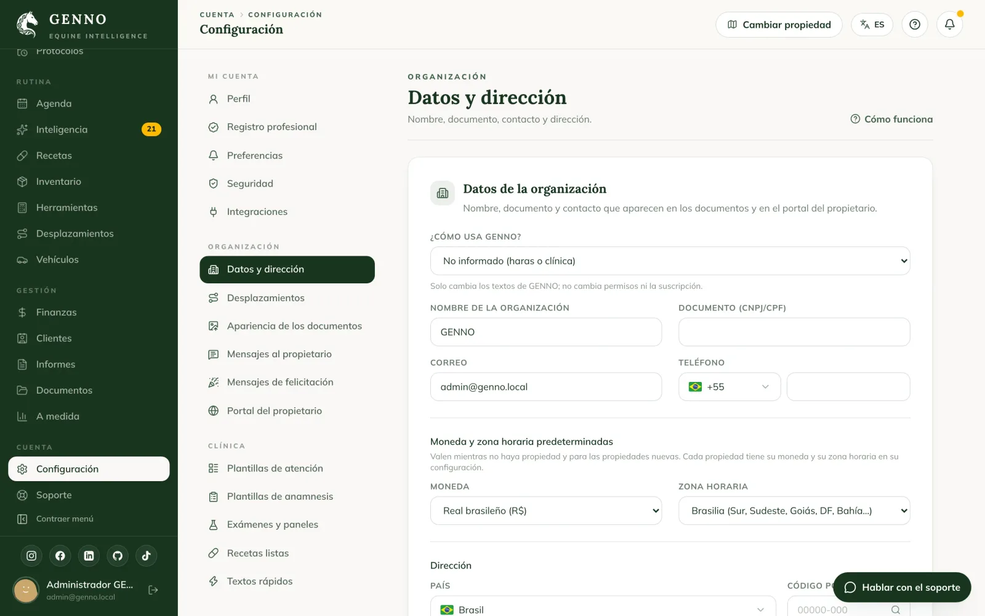The image size is (985, 616).
Task: Click the GENNO horse logo
Action: point(27,25)
